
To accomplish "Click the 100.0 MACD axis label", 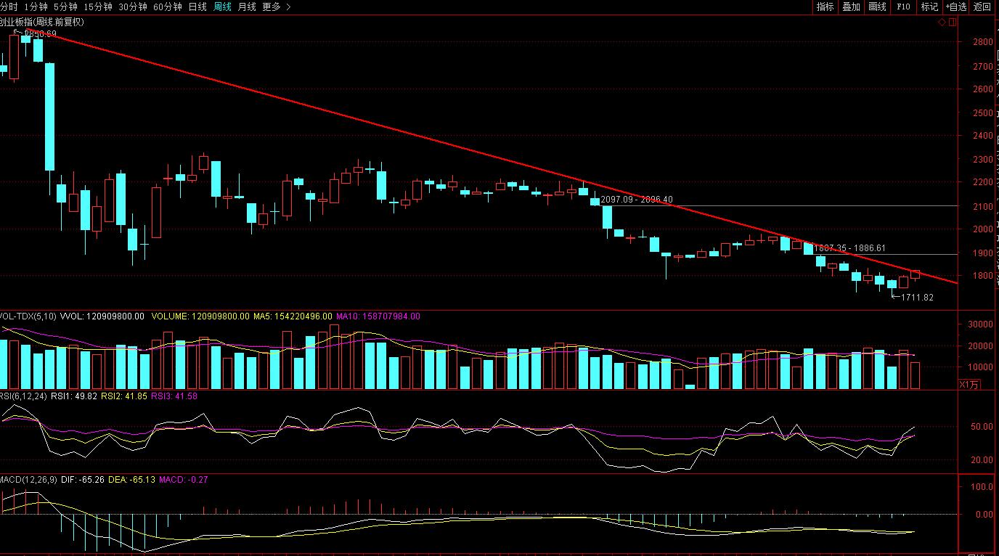I will pyautogui.click(x=983, y=487).
